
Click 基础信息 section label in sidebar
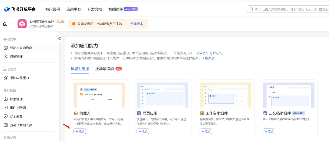tap(10, 39)
